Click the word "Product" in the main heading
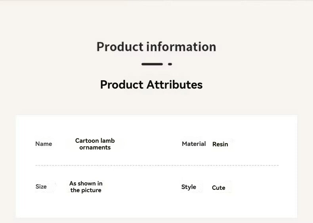 pyautogui.click(x=120, y=47)
